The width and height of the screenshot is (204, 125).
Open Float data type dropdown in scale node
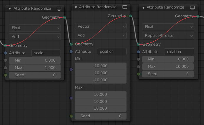[x=35, y=28]
